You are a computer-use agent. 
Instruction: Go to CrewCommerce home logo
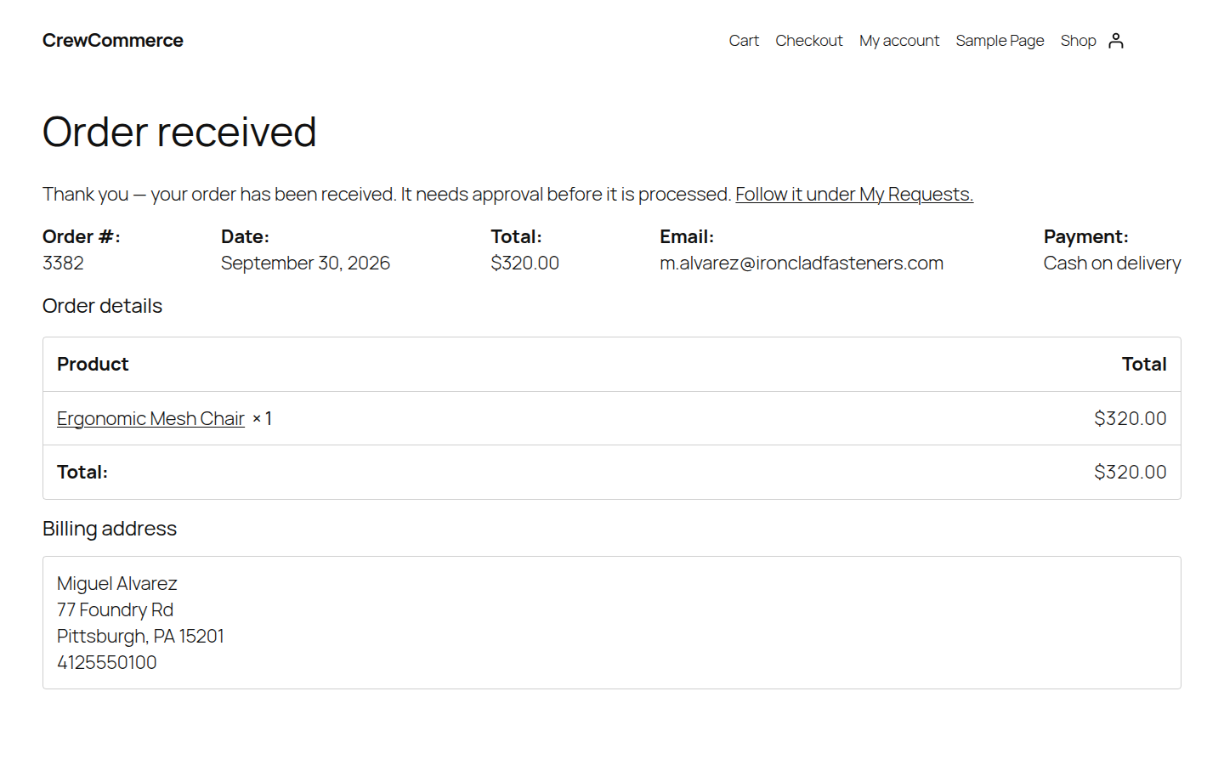click(x=113, y=41)
